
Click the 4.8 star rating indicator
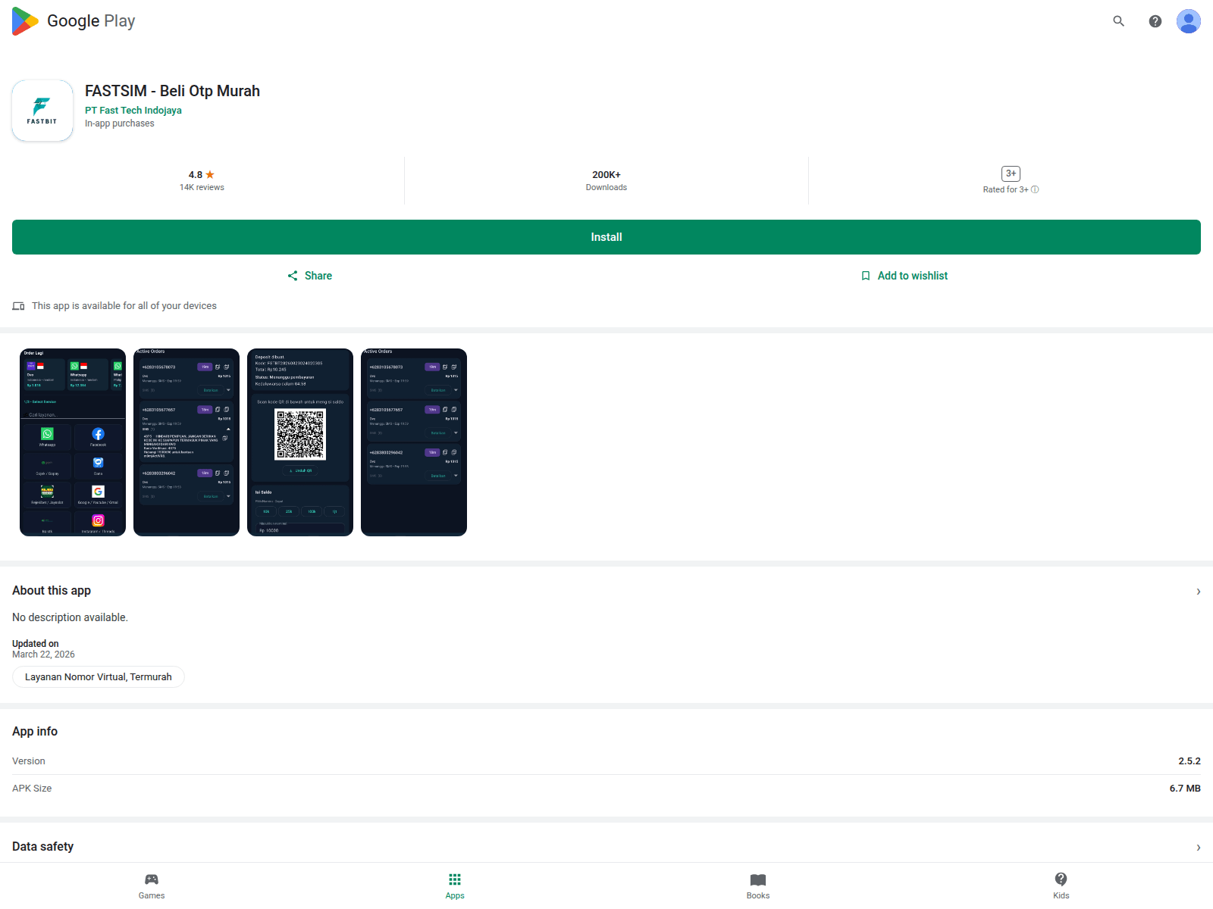tap(202, 174)
